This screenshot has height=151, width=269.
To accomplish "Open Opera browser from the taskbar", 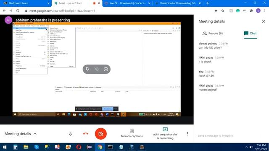I will (79, 147).
